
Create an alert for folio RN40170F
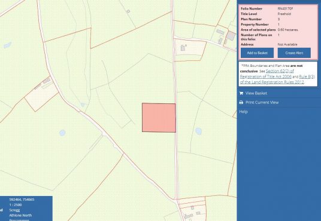pyautogui.click(x=294, y=53)
